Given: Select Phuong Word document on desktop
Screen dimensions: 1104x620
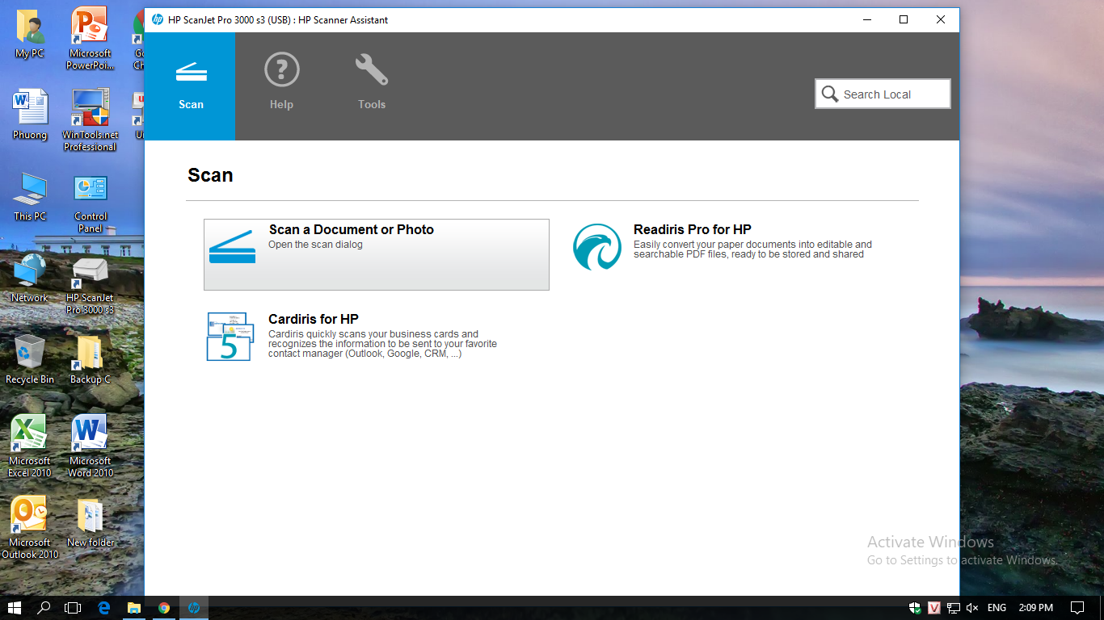Looking at the screenshot, I should coord(30,115).
